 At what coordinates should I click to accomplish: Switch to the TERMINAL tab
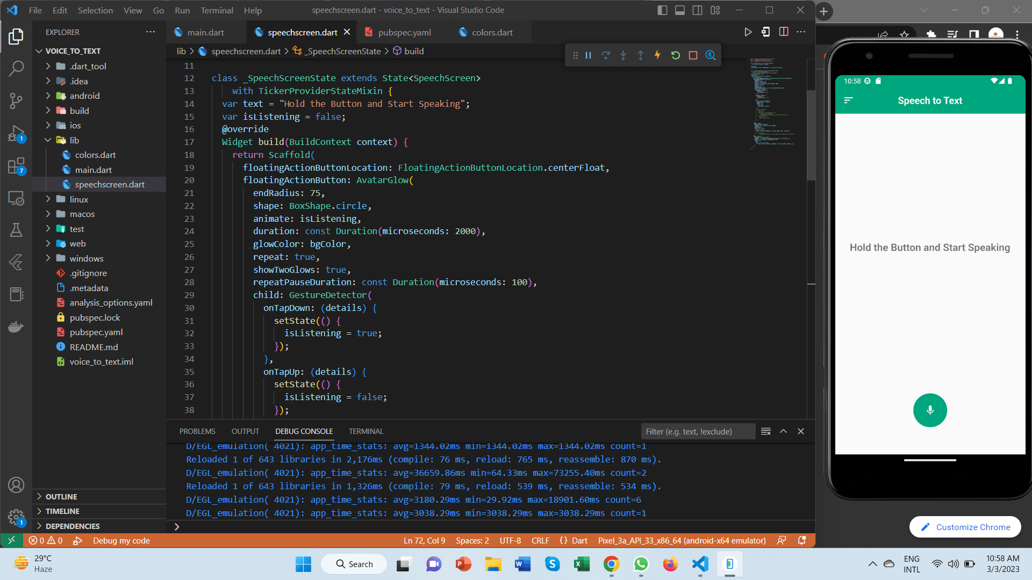point(365,431)
